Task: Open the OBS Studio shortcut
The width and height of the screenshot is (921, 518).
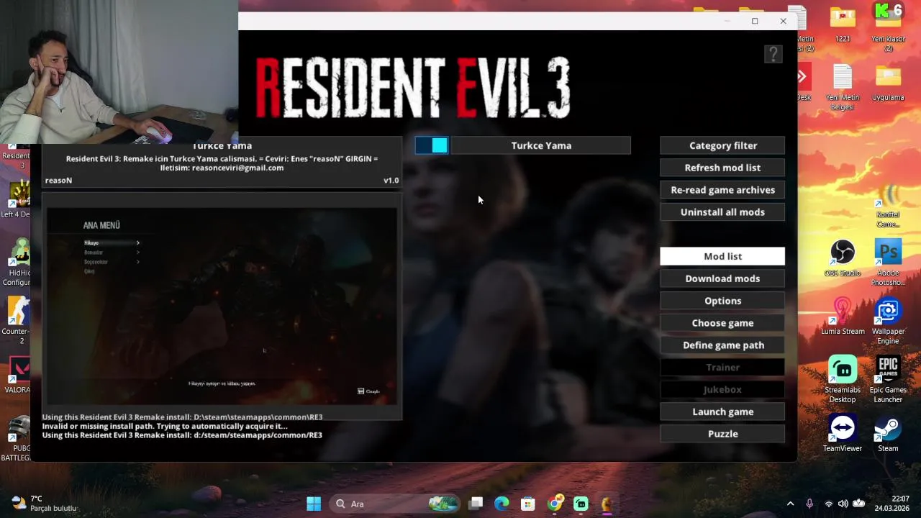Action: pos(842,258)
